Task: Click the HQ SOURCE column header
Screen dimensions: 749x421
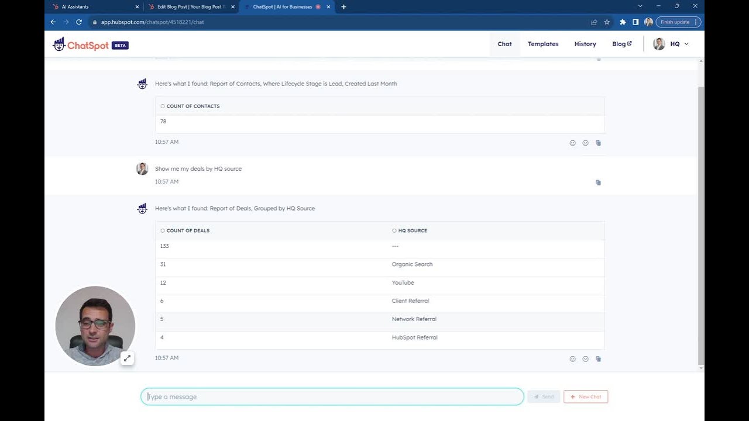Action: (413, 230)
